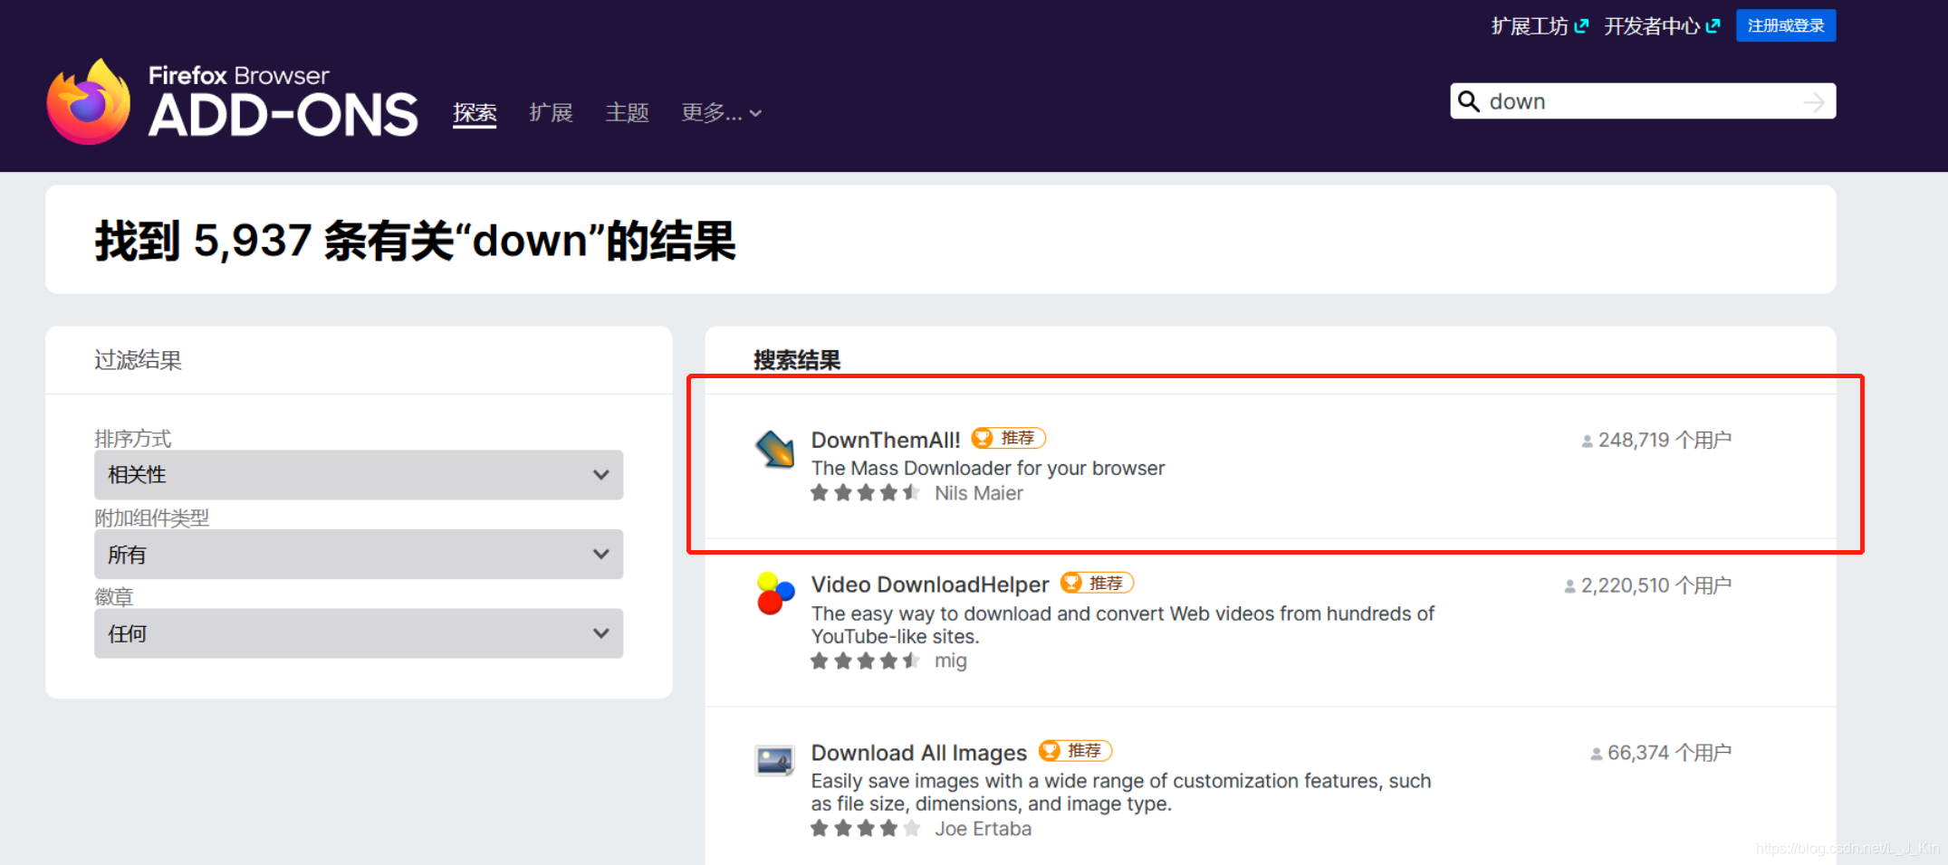Click the 推荐 badge beside Download All Images
This screenshot has height=865, width=1948.
pyautogui.click(x=1076, y=750)
